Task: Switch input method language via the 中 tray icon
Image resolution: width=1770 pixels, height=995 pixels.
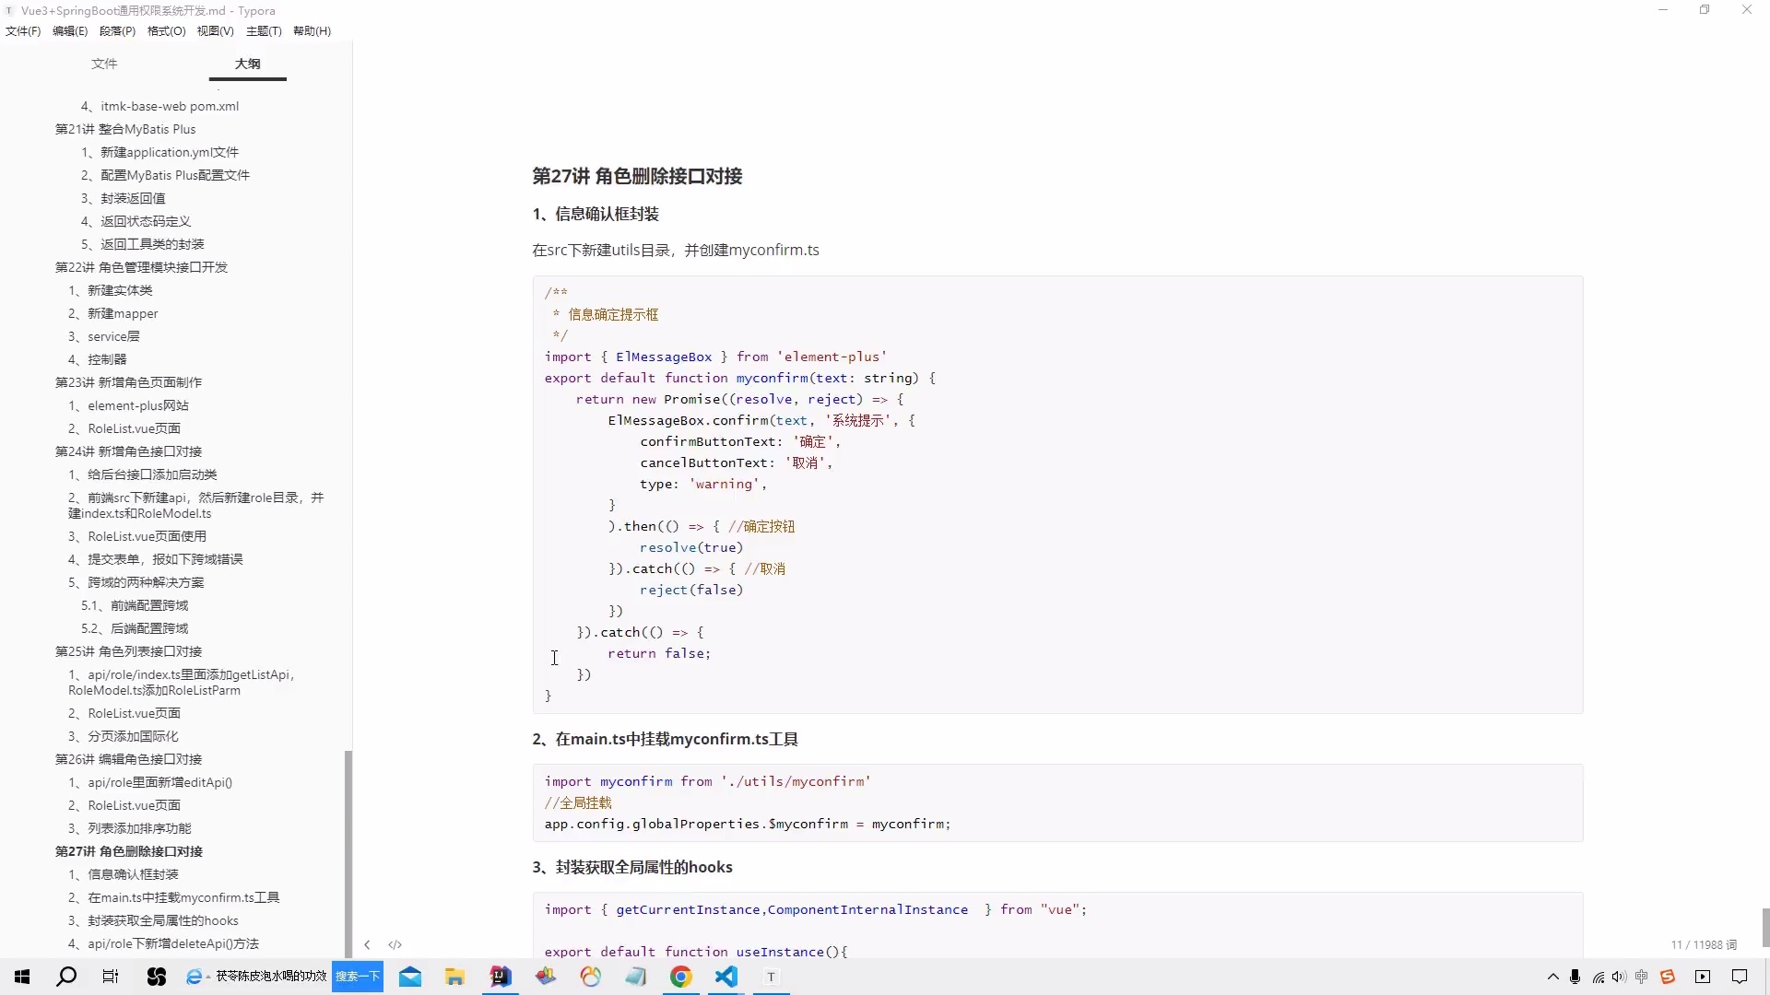Action: click(x=1641, y=977)
